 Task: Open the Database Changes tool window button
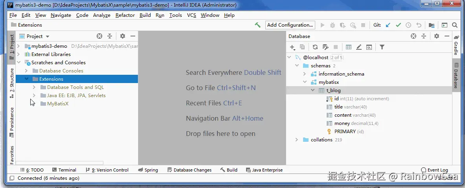pyautogui.click(x=189, y=170)
